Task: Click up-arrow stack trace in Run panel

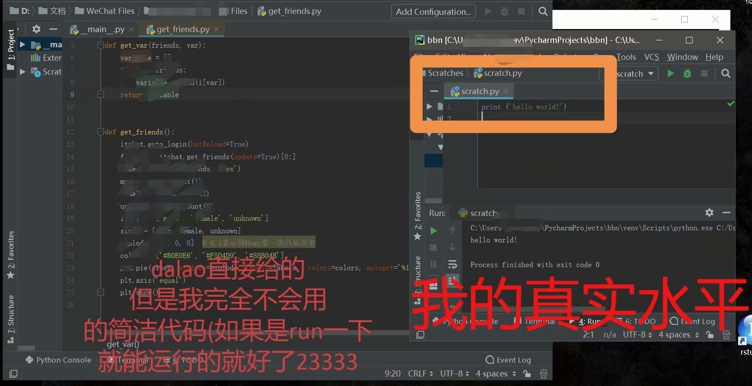Action: tap(452, 230)
